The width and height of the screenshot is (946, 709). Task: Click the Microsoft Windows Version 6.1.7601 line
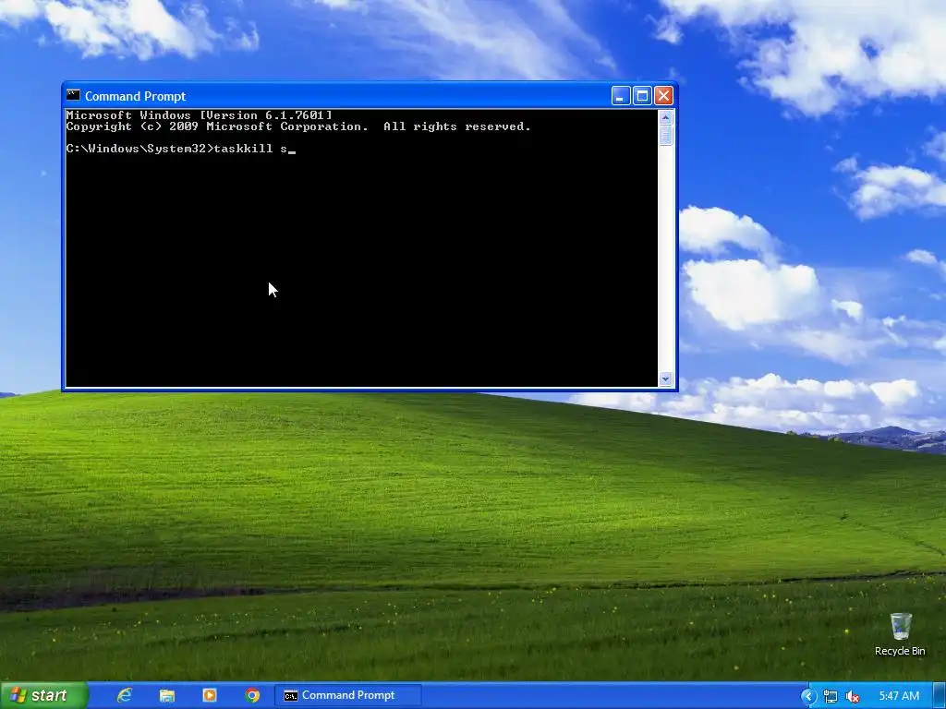coord(200,115)
